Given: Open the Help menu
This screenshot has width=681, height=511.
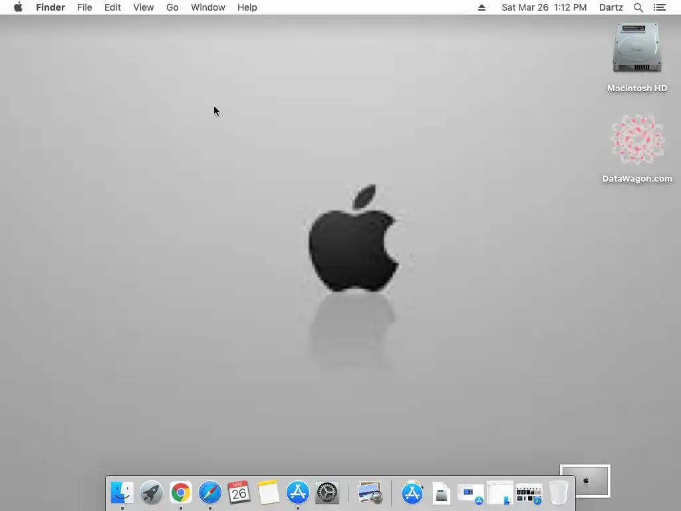Looking at the screenshot, I should pos(247,7).
